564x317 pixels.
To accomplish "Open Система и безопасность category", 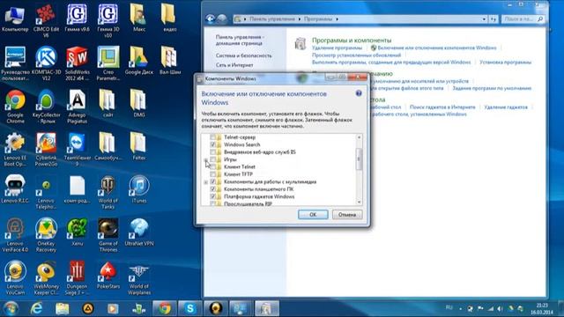I will tap(243, 55).
